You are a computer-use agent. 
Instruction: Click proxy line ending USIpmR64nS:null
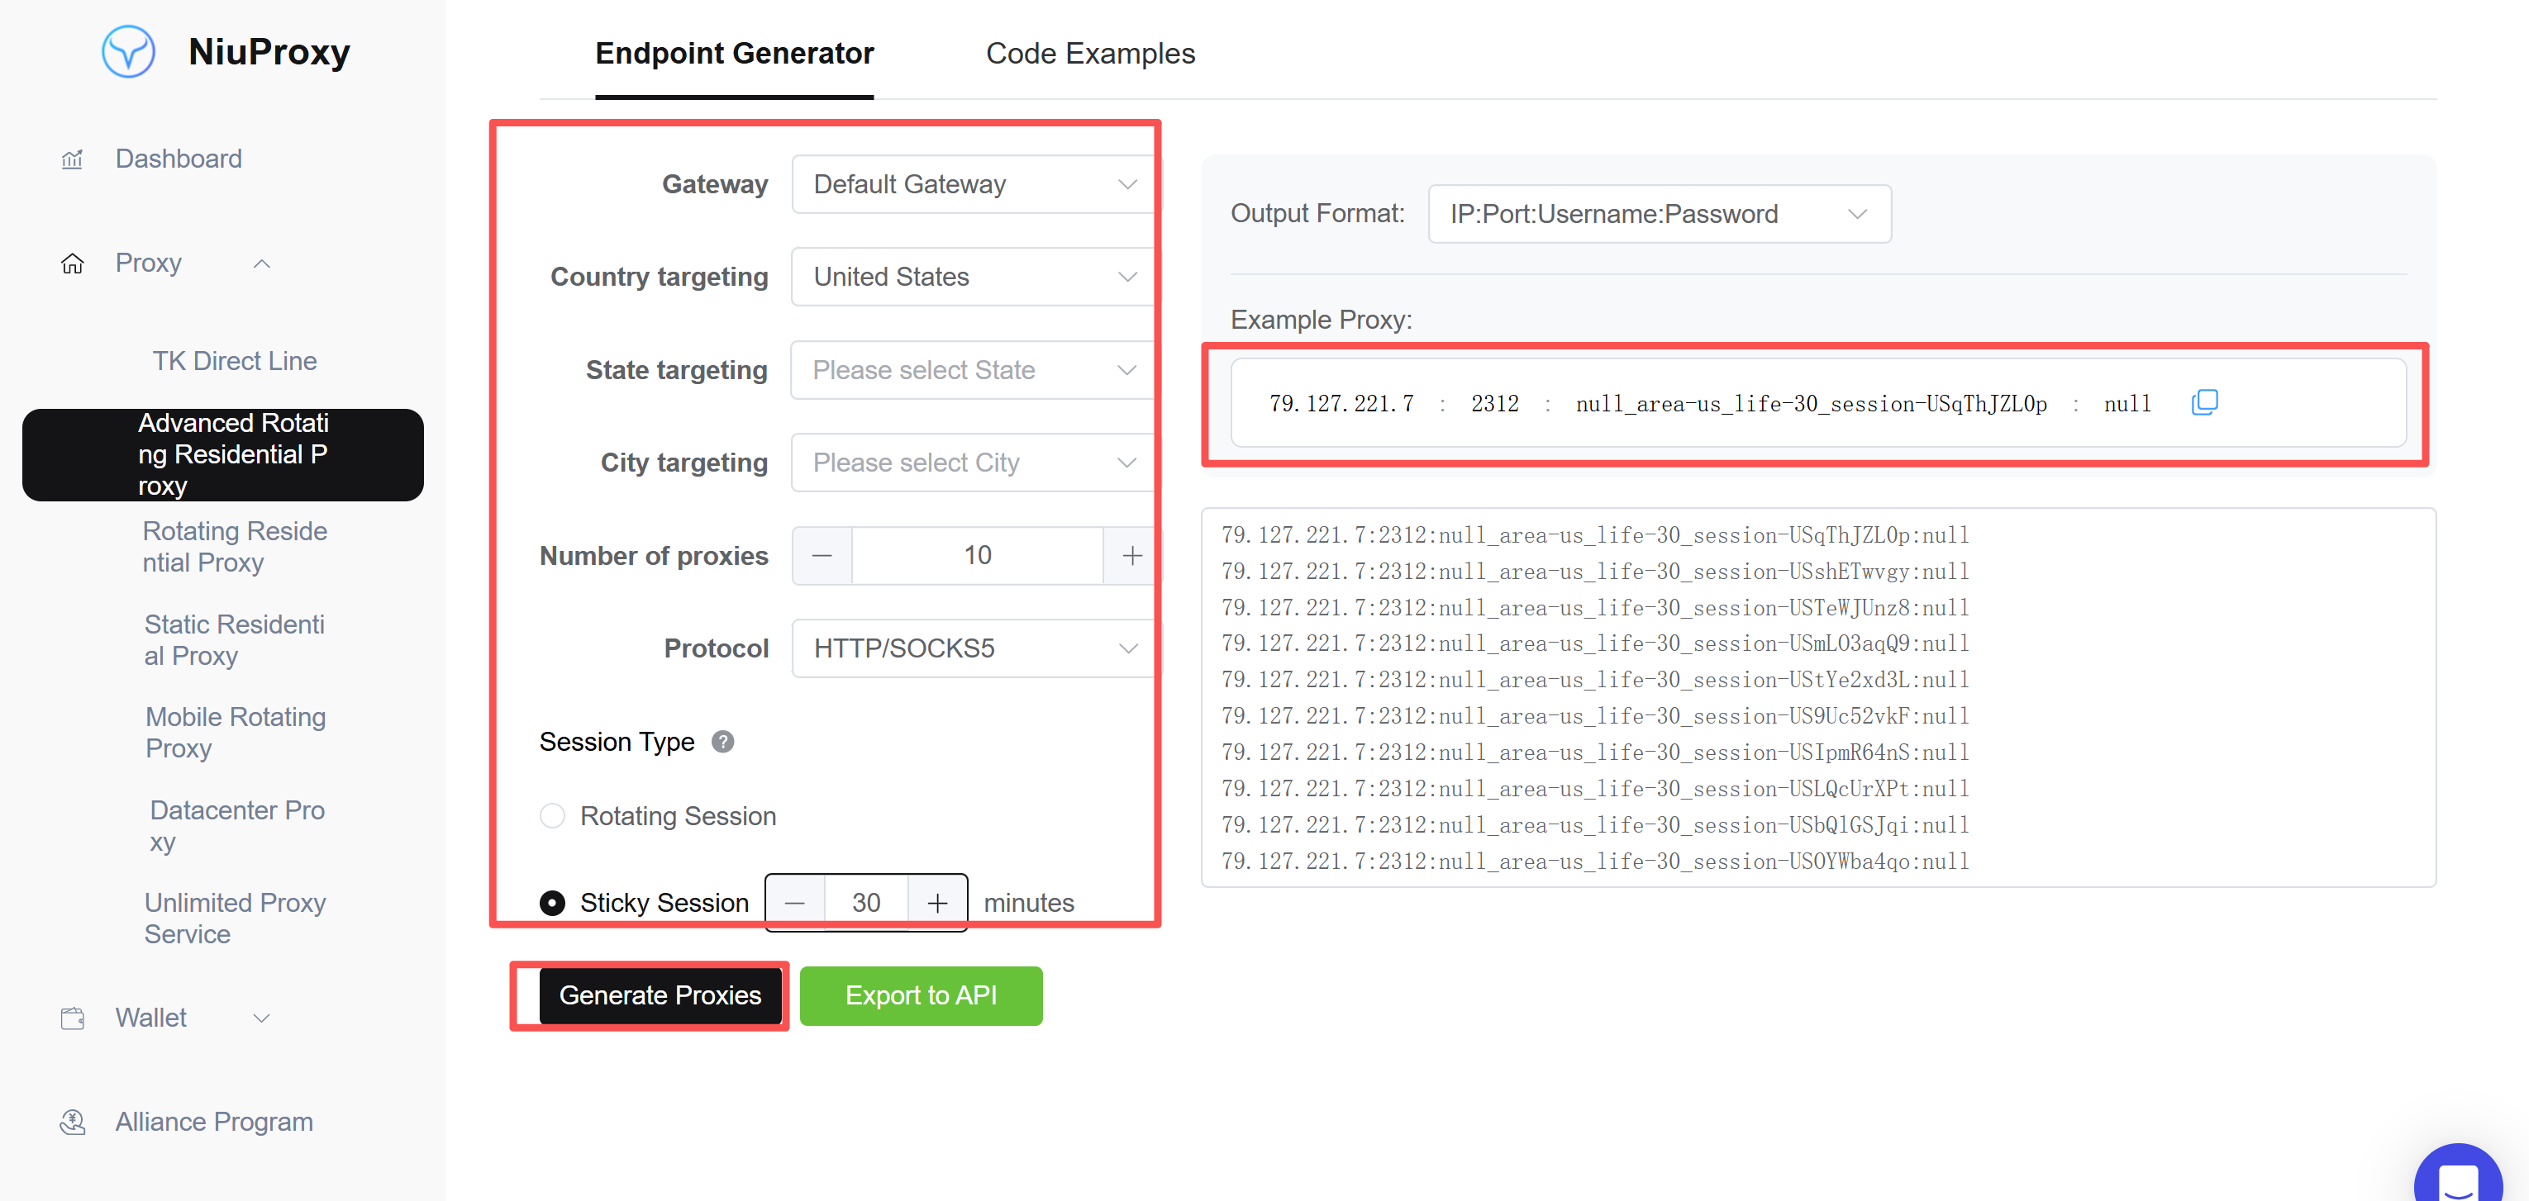(x=1595, y=752)
